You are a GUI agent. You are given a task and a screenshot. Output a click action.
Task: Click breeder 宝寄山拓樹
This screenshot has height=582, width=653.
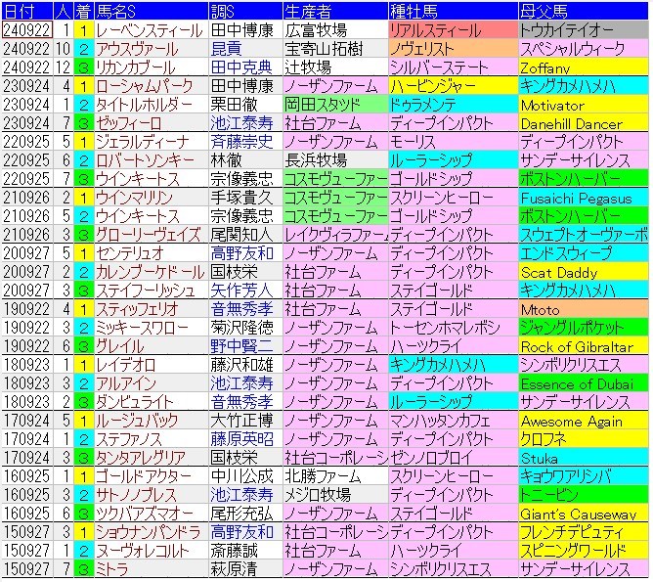click(324, 49)
